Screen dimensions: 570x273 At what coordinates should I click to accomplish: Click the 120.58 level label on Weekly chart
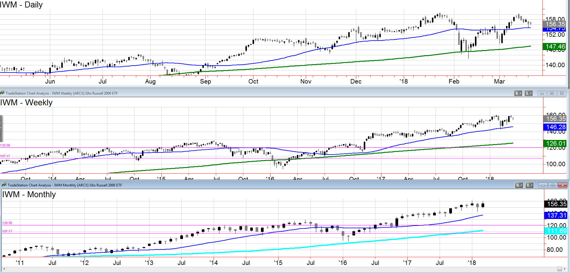[x=5, y=146]
